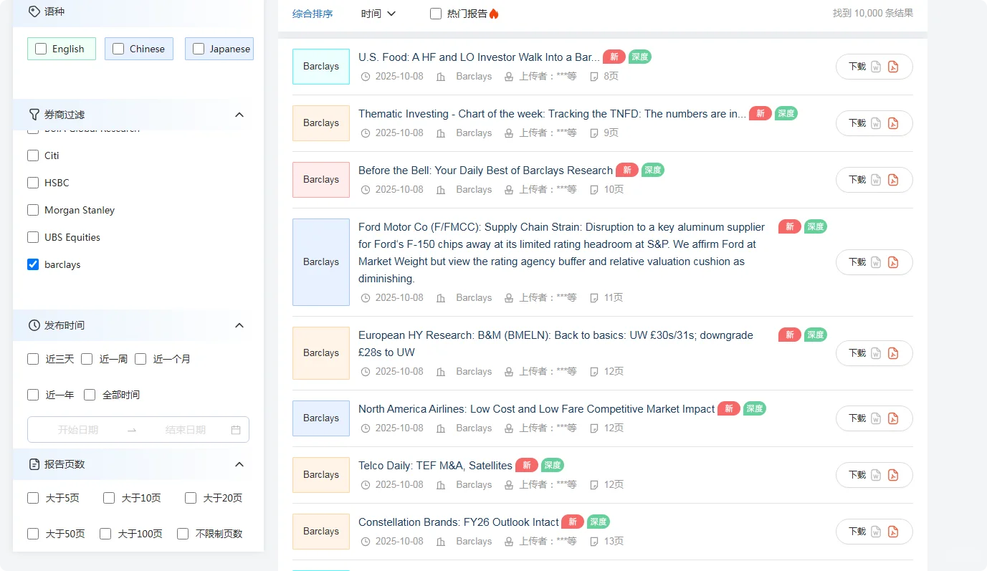Viewport: 987px width, 571px height.
Task: Check the 大于10页 page filter
Action: 109,498
